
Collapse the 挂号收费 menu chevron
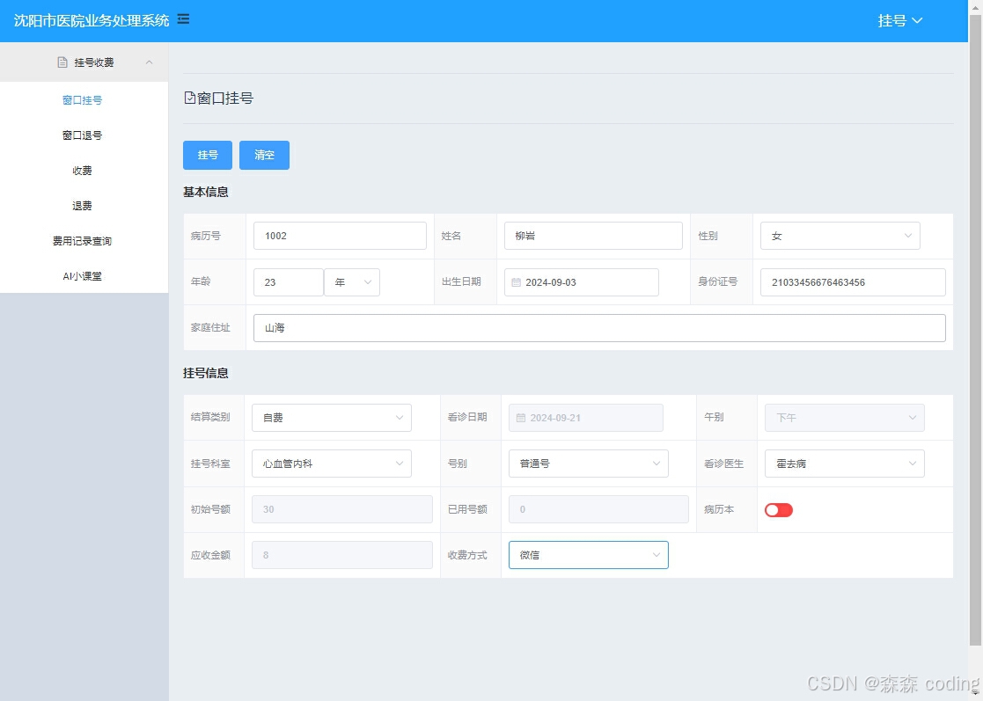pyautogui.click(x=150, y=62)
